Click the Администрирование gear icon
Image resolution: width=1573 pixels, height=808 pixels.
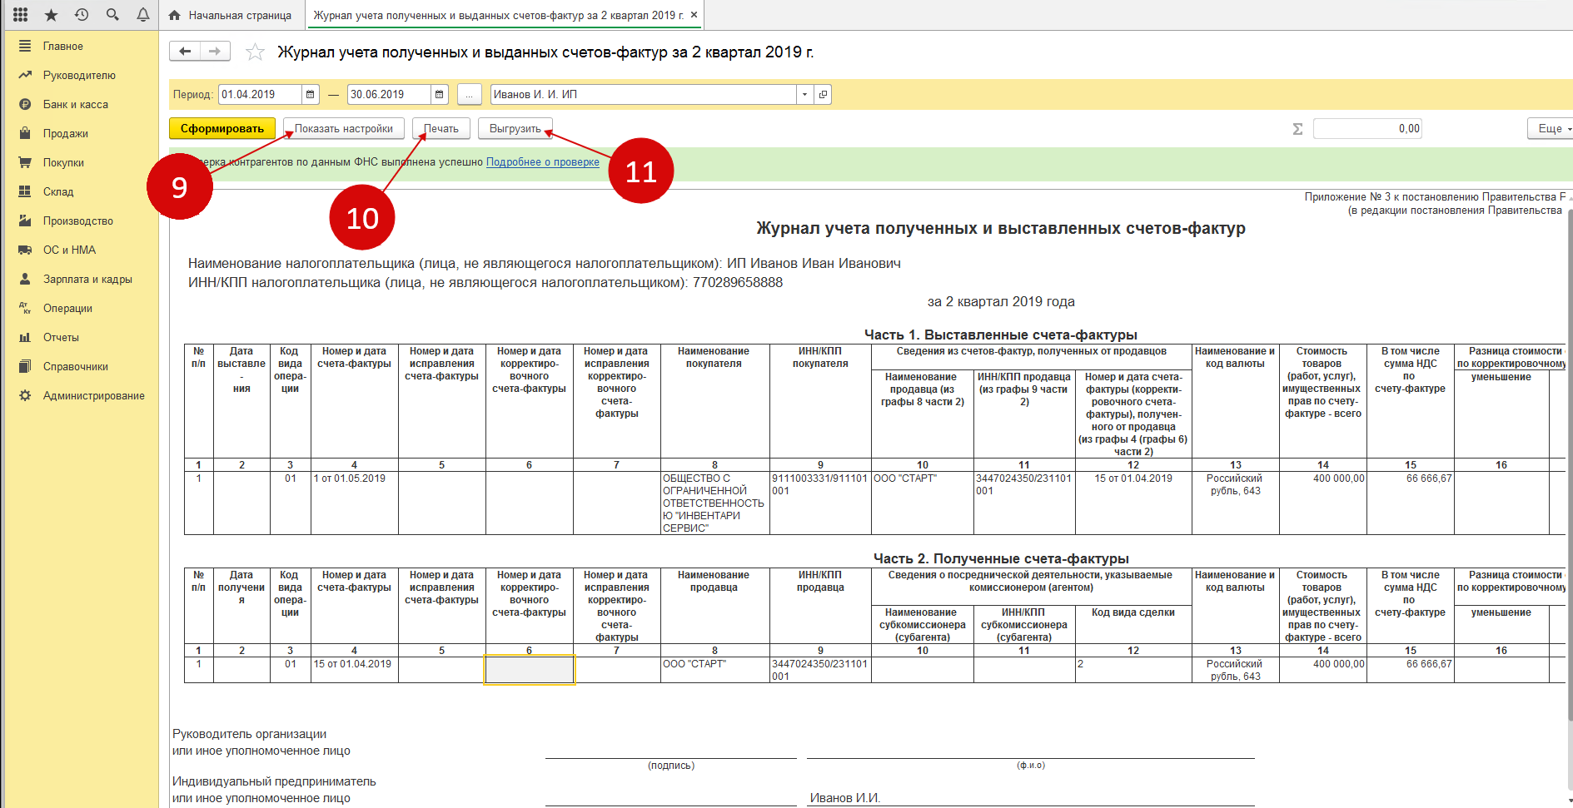point(25,395)
